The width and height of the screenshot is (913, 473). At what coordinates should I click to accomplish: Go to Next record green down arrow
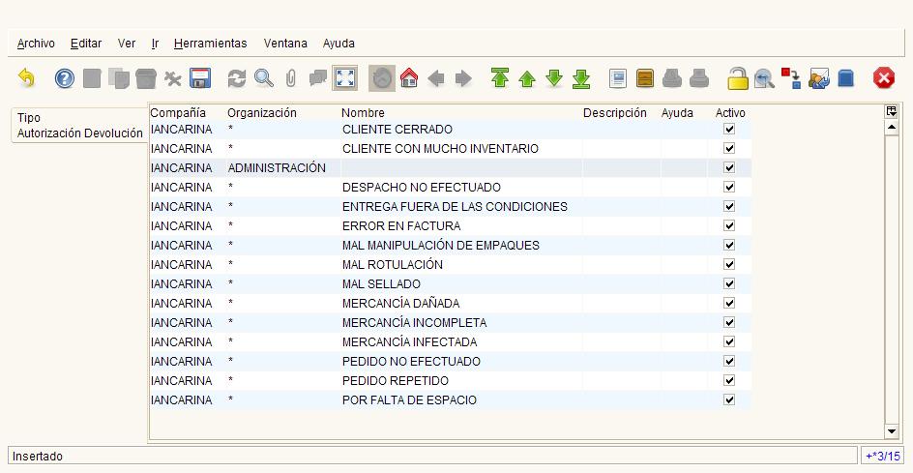click(x=554, y=78)
